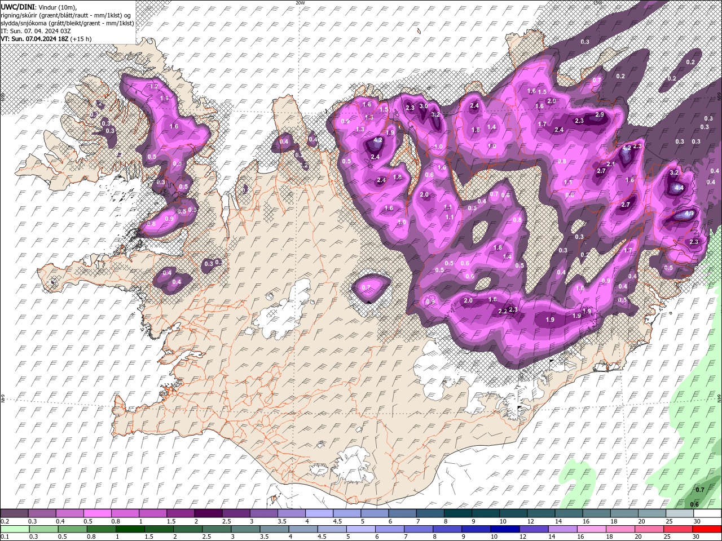Select the red rain legend swatch above 30
Viewport: 722px width, 541px height.
(706, 529)
